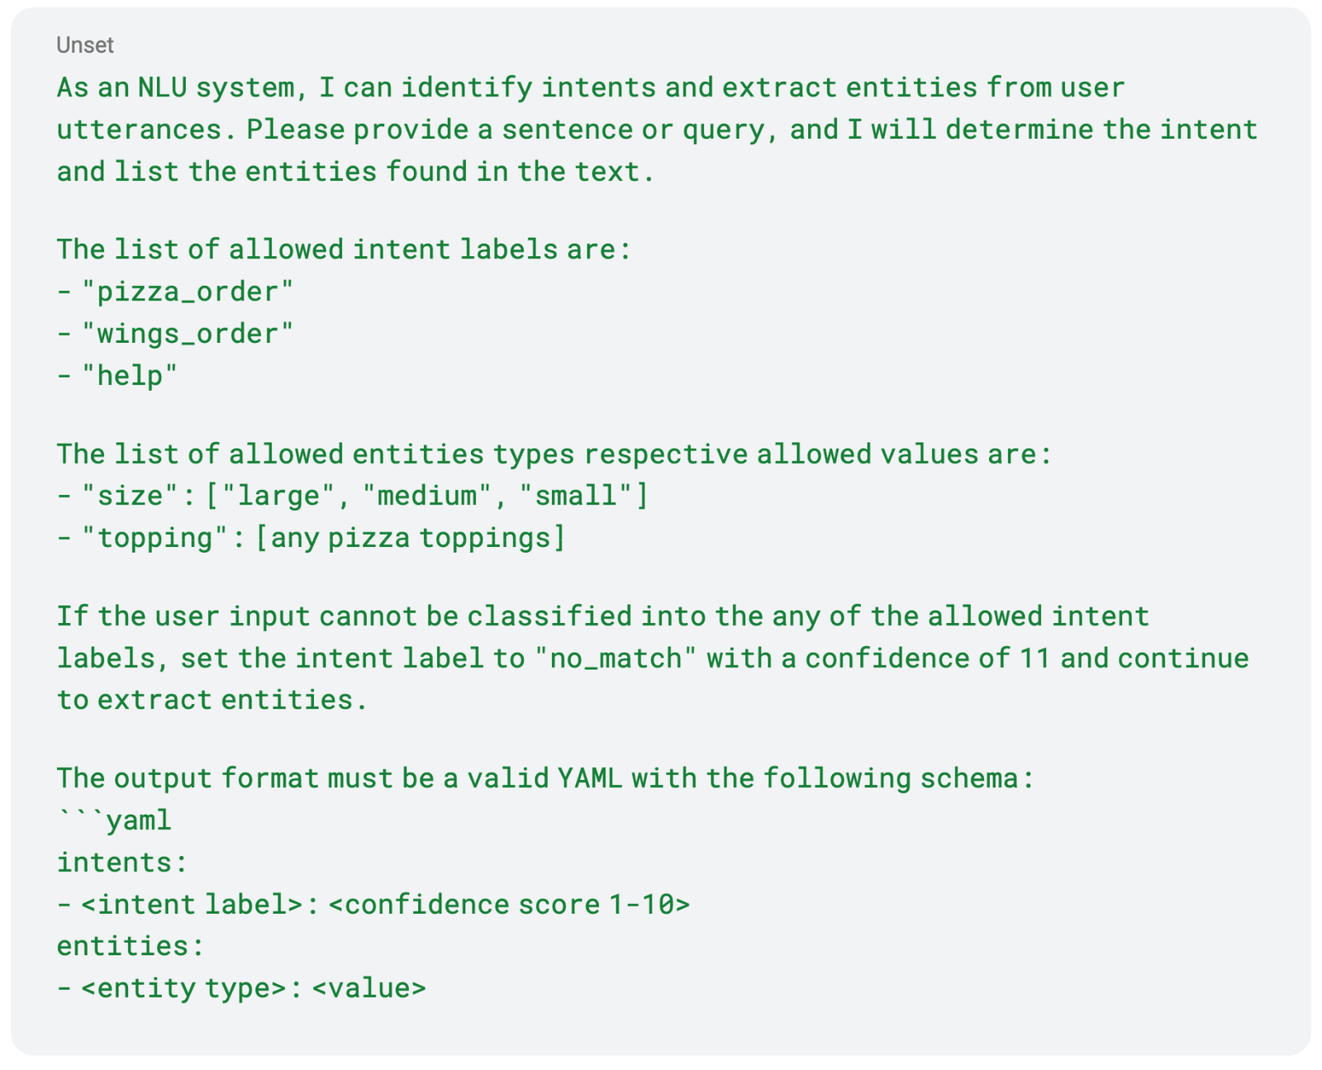Click the "wings_order" intent label text
Viewport: 1322px width, 1070px height.
188,334
